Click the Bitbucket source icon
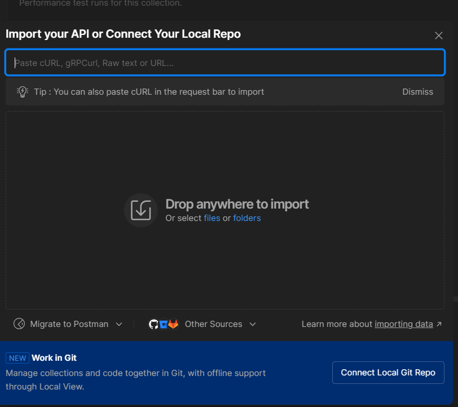Screen dimensions: 458x407 (x=164, y=324)
